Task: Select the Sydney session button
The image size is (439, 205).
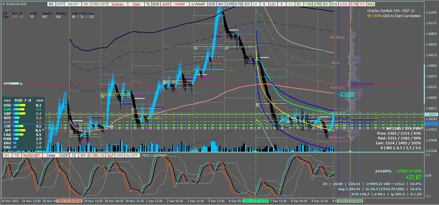Action: coord(117,4)
